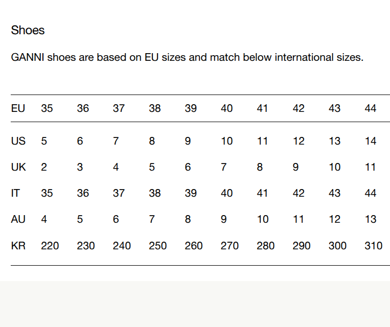Screen dimensions: 390x327
Task: Click EU size 44 column header
Action: pos(371,109)
